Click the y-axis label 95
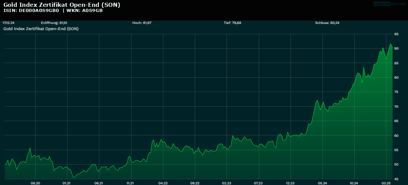Image resolution: width=408 pixels, height=185 pixels. [396, 34]
